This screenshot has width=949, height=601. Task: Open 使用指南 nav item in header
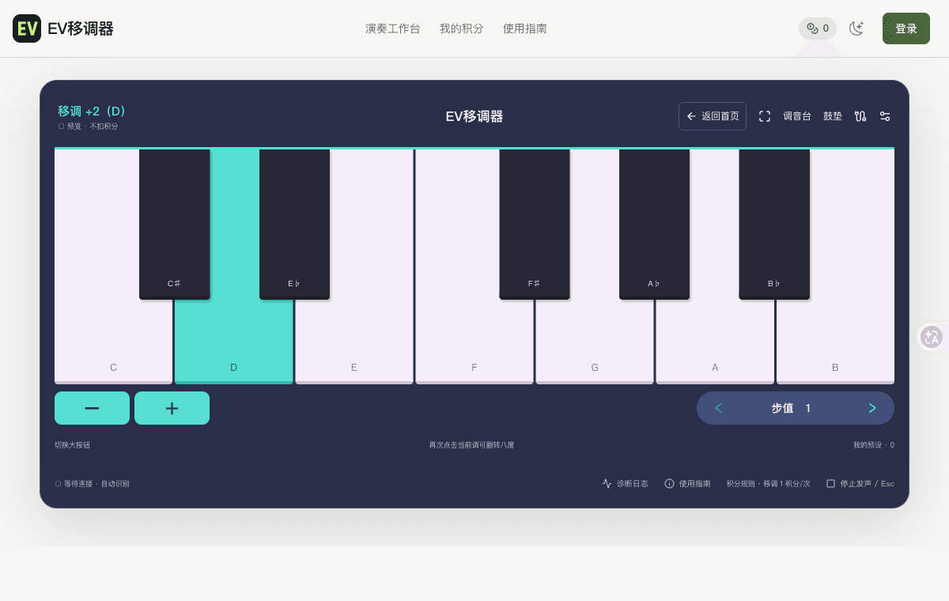click(525, 28)
